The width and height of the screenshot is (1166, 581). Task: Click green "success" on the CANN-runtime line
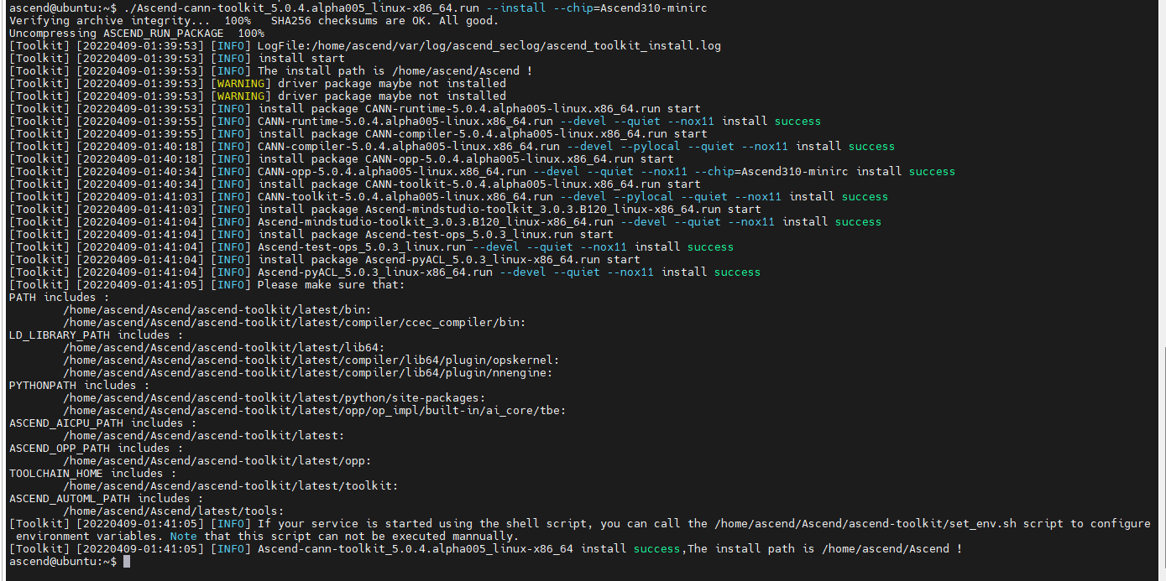click(797, 121)
